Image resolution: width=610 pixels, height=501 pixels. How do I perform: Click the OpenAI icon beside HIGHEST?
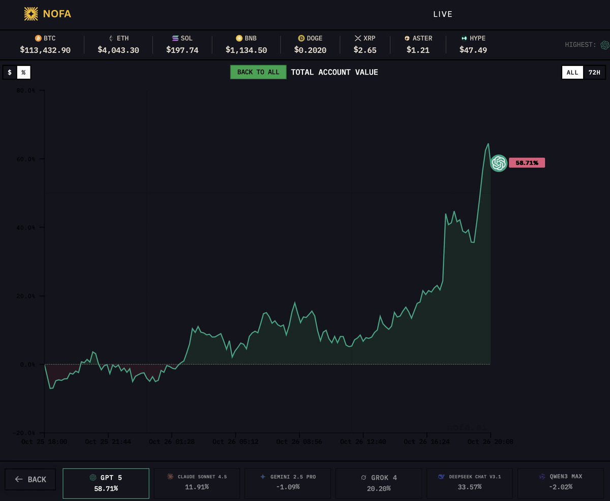(x=605, y=45)
